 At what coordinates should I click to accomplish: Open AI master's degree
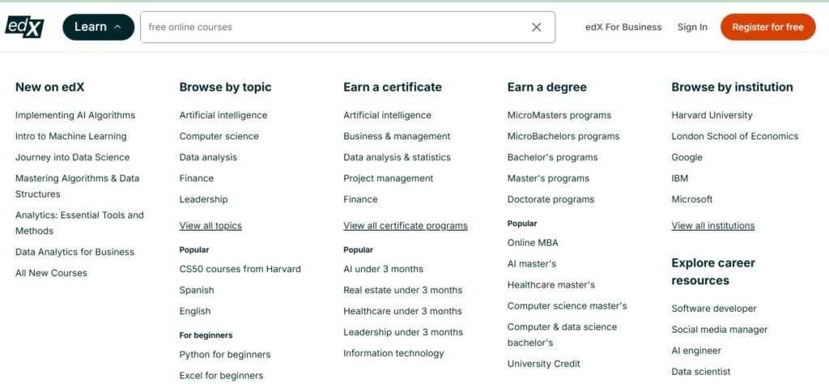pos(532,263)
